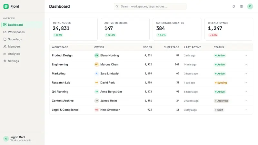Click James Holm's JH avatar
Screen dimensions: 258x145
point(96,101)
